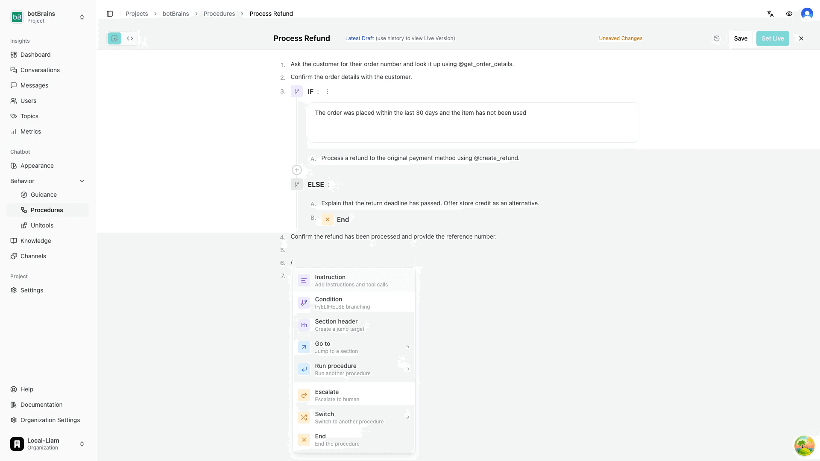The height and width of the screenshot is (461, 820).
Task: Click the branch icon beside the IF block
Action: pyautogui.click(x=297, y=91)
